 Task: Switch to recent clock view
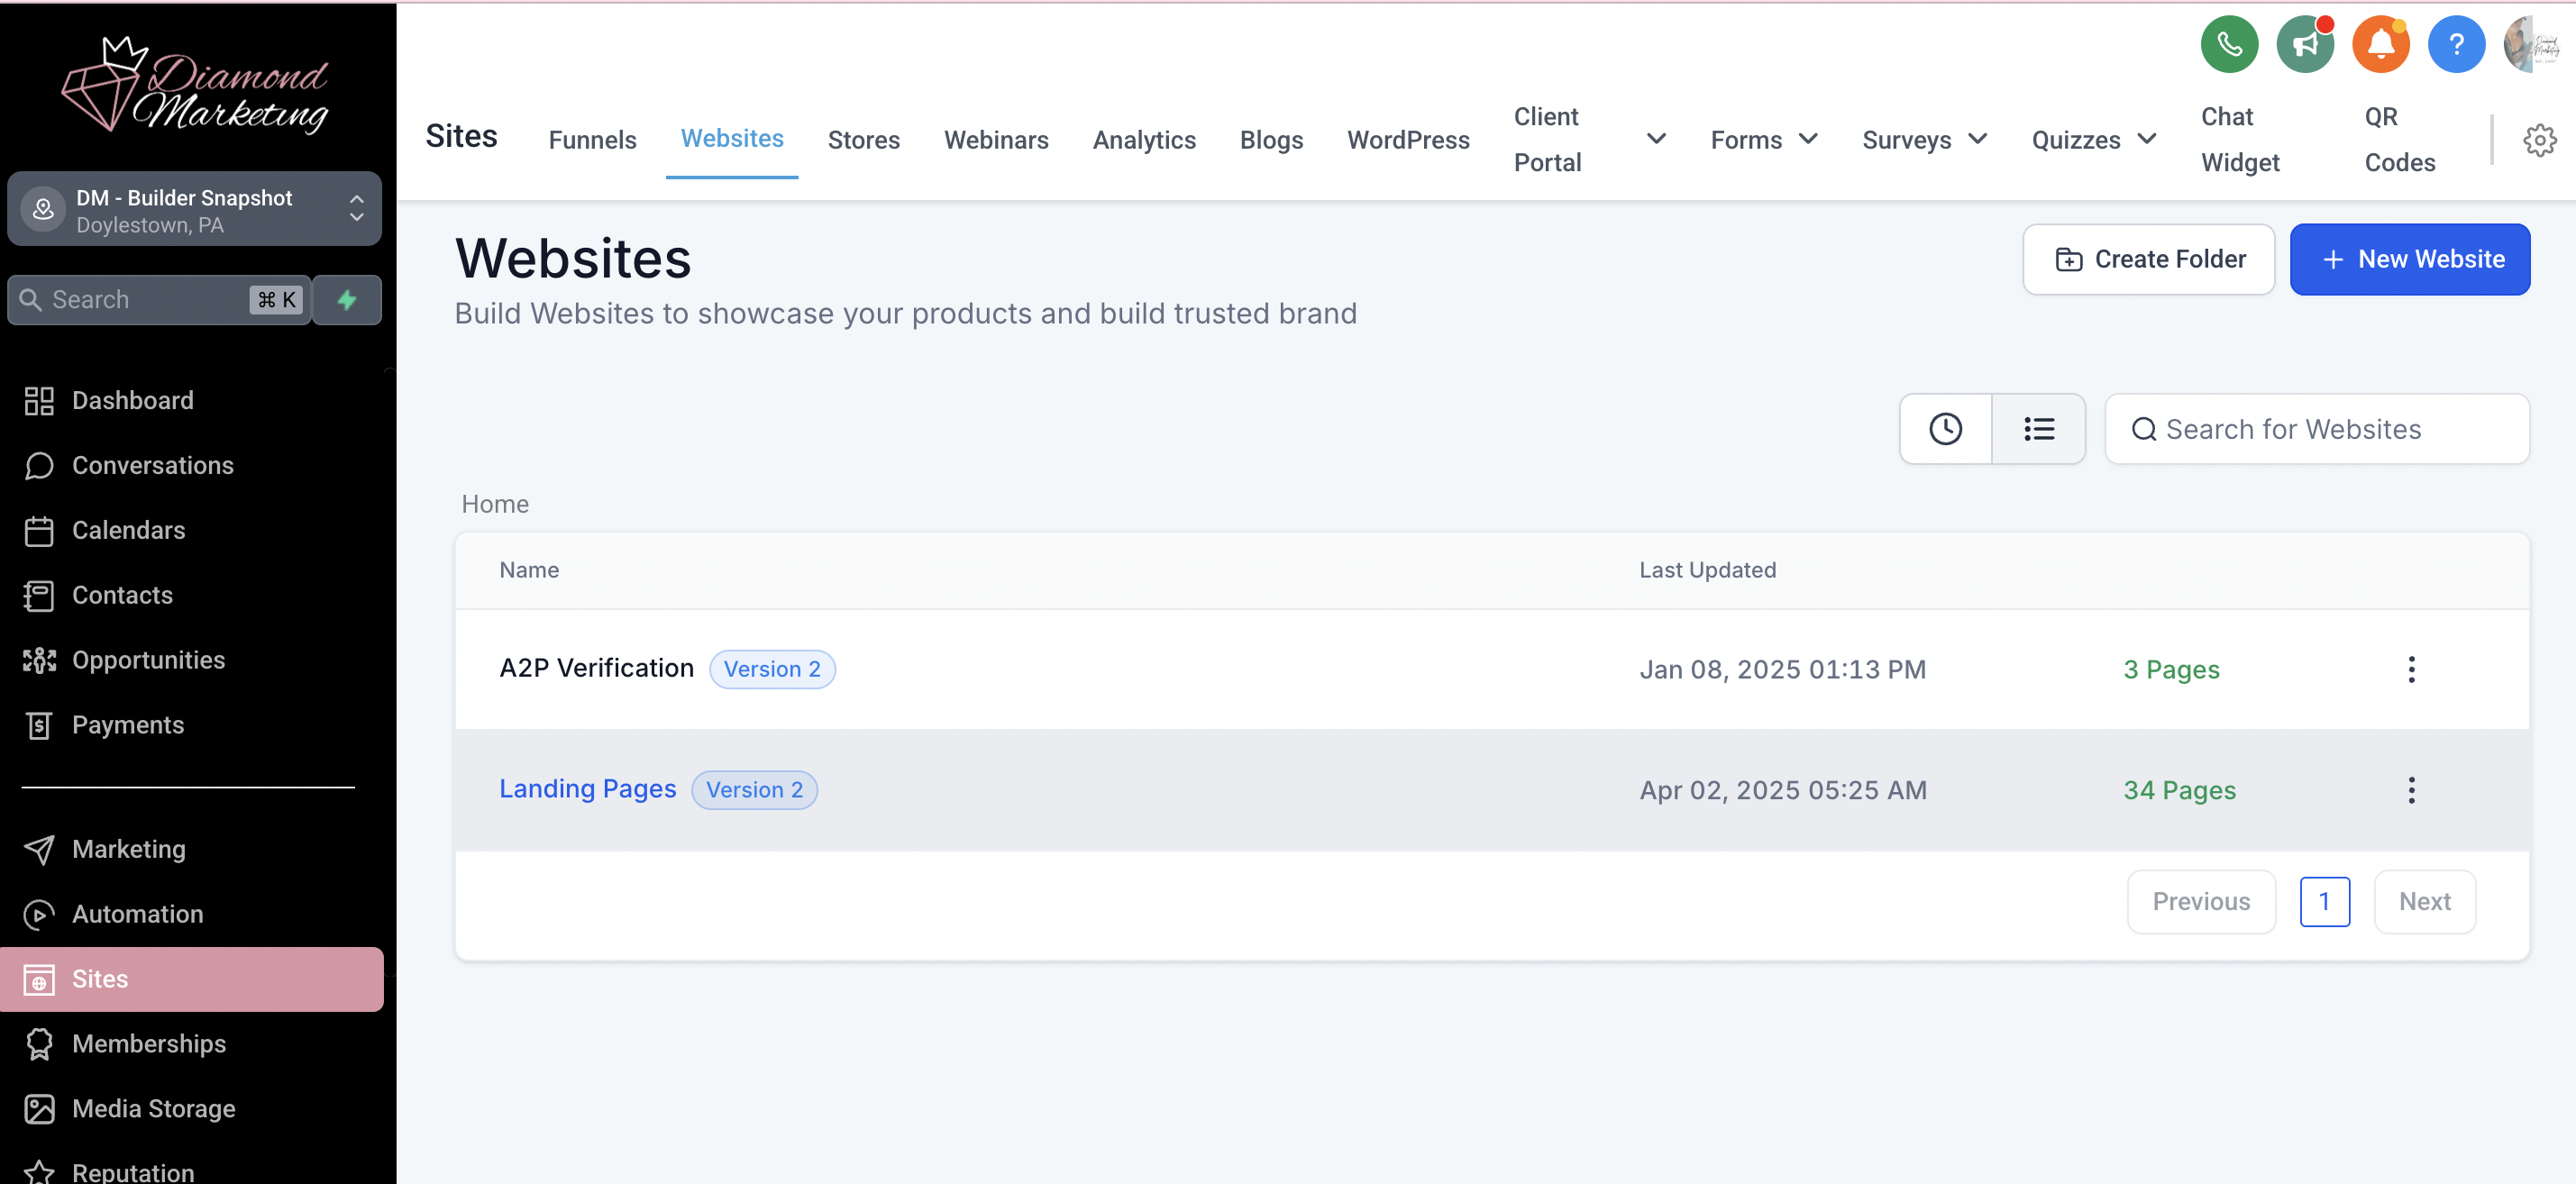coord(1945,429)
